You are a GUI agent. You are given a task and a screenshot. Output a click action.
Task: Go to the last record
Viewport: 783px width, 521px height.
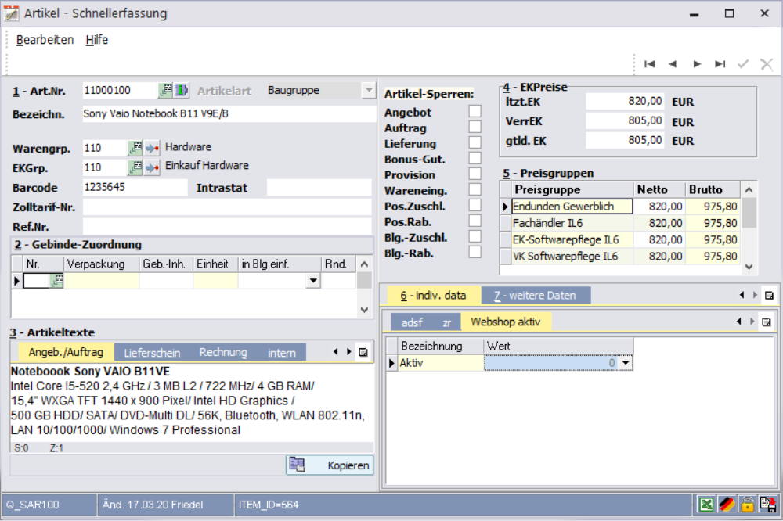pyautogui.click(x=720, y=64)
